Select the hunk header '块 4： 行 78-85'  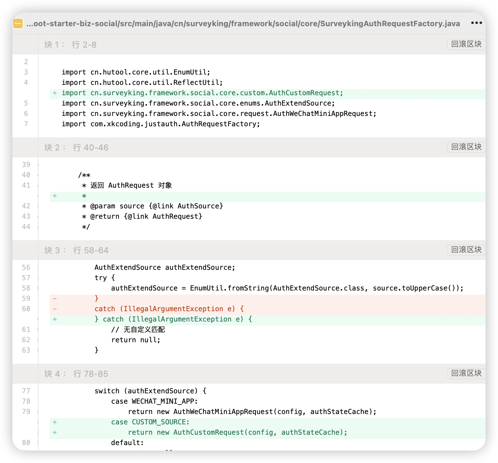point(76,374)
